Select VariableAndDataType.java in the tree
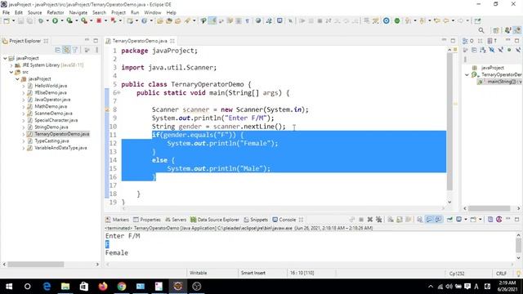 (x=60, y=148)
